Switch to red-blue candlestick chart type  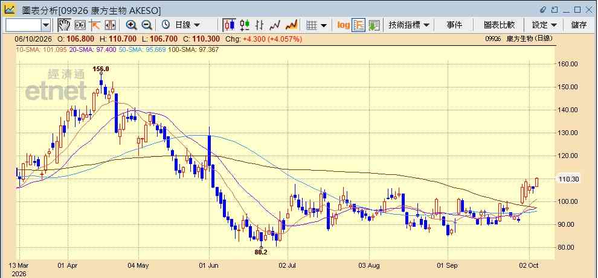[230, 25]
